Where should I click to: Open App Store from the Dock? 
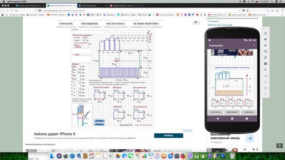(170, 156)
